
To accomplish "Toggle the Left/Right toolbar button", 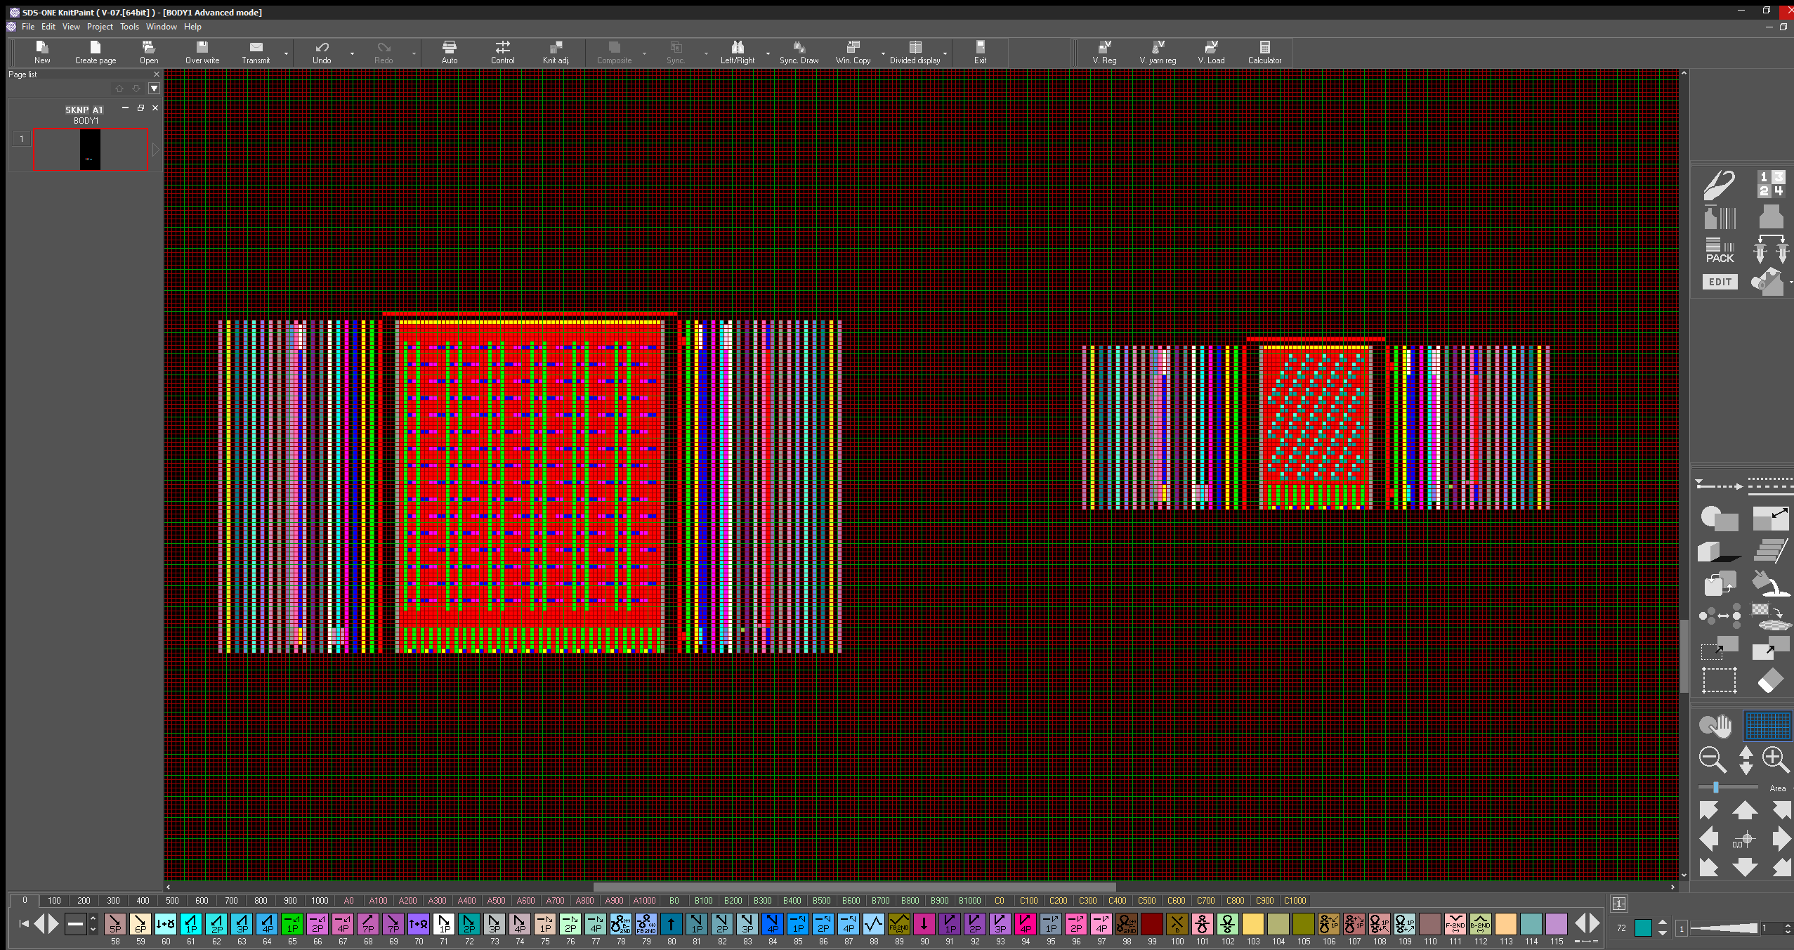I will click(737, 52).
